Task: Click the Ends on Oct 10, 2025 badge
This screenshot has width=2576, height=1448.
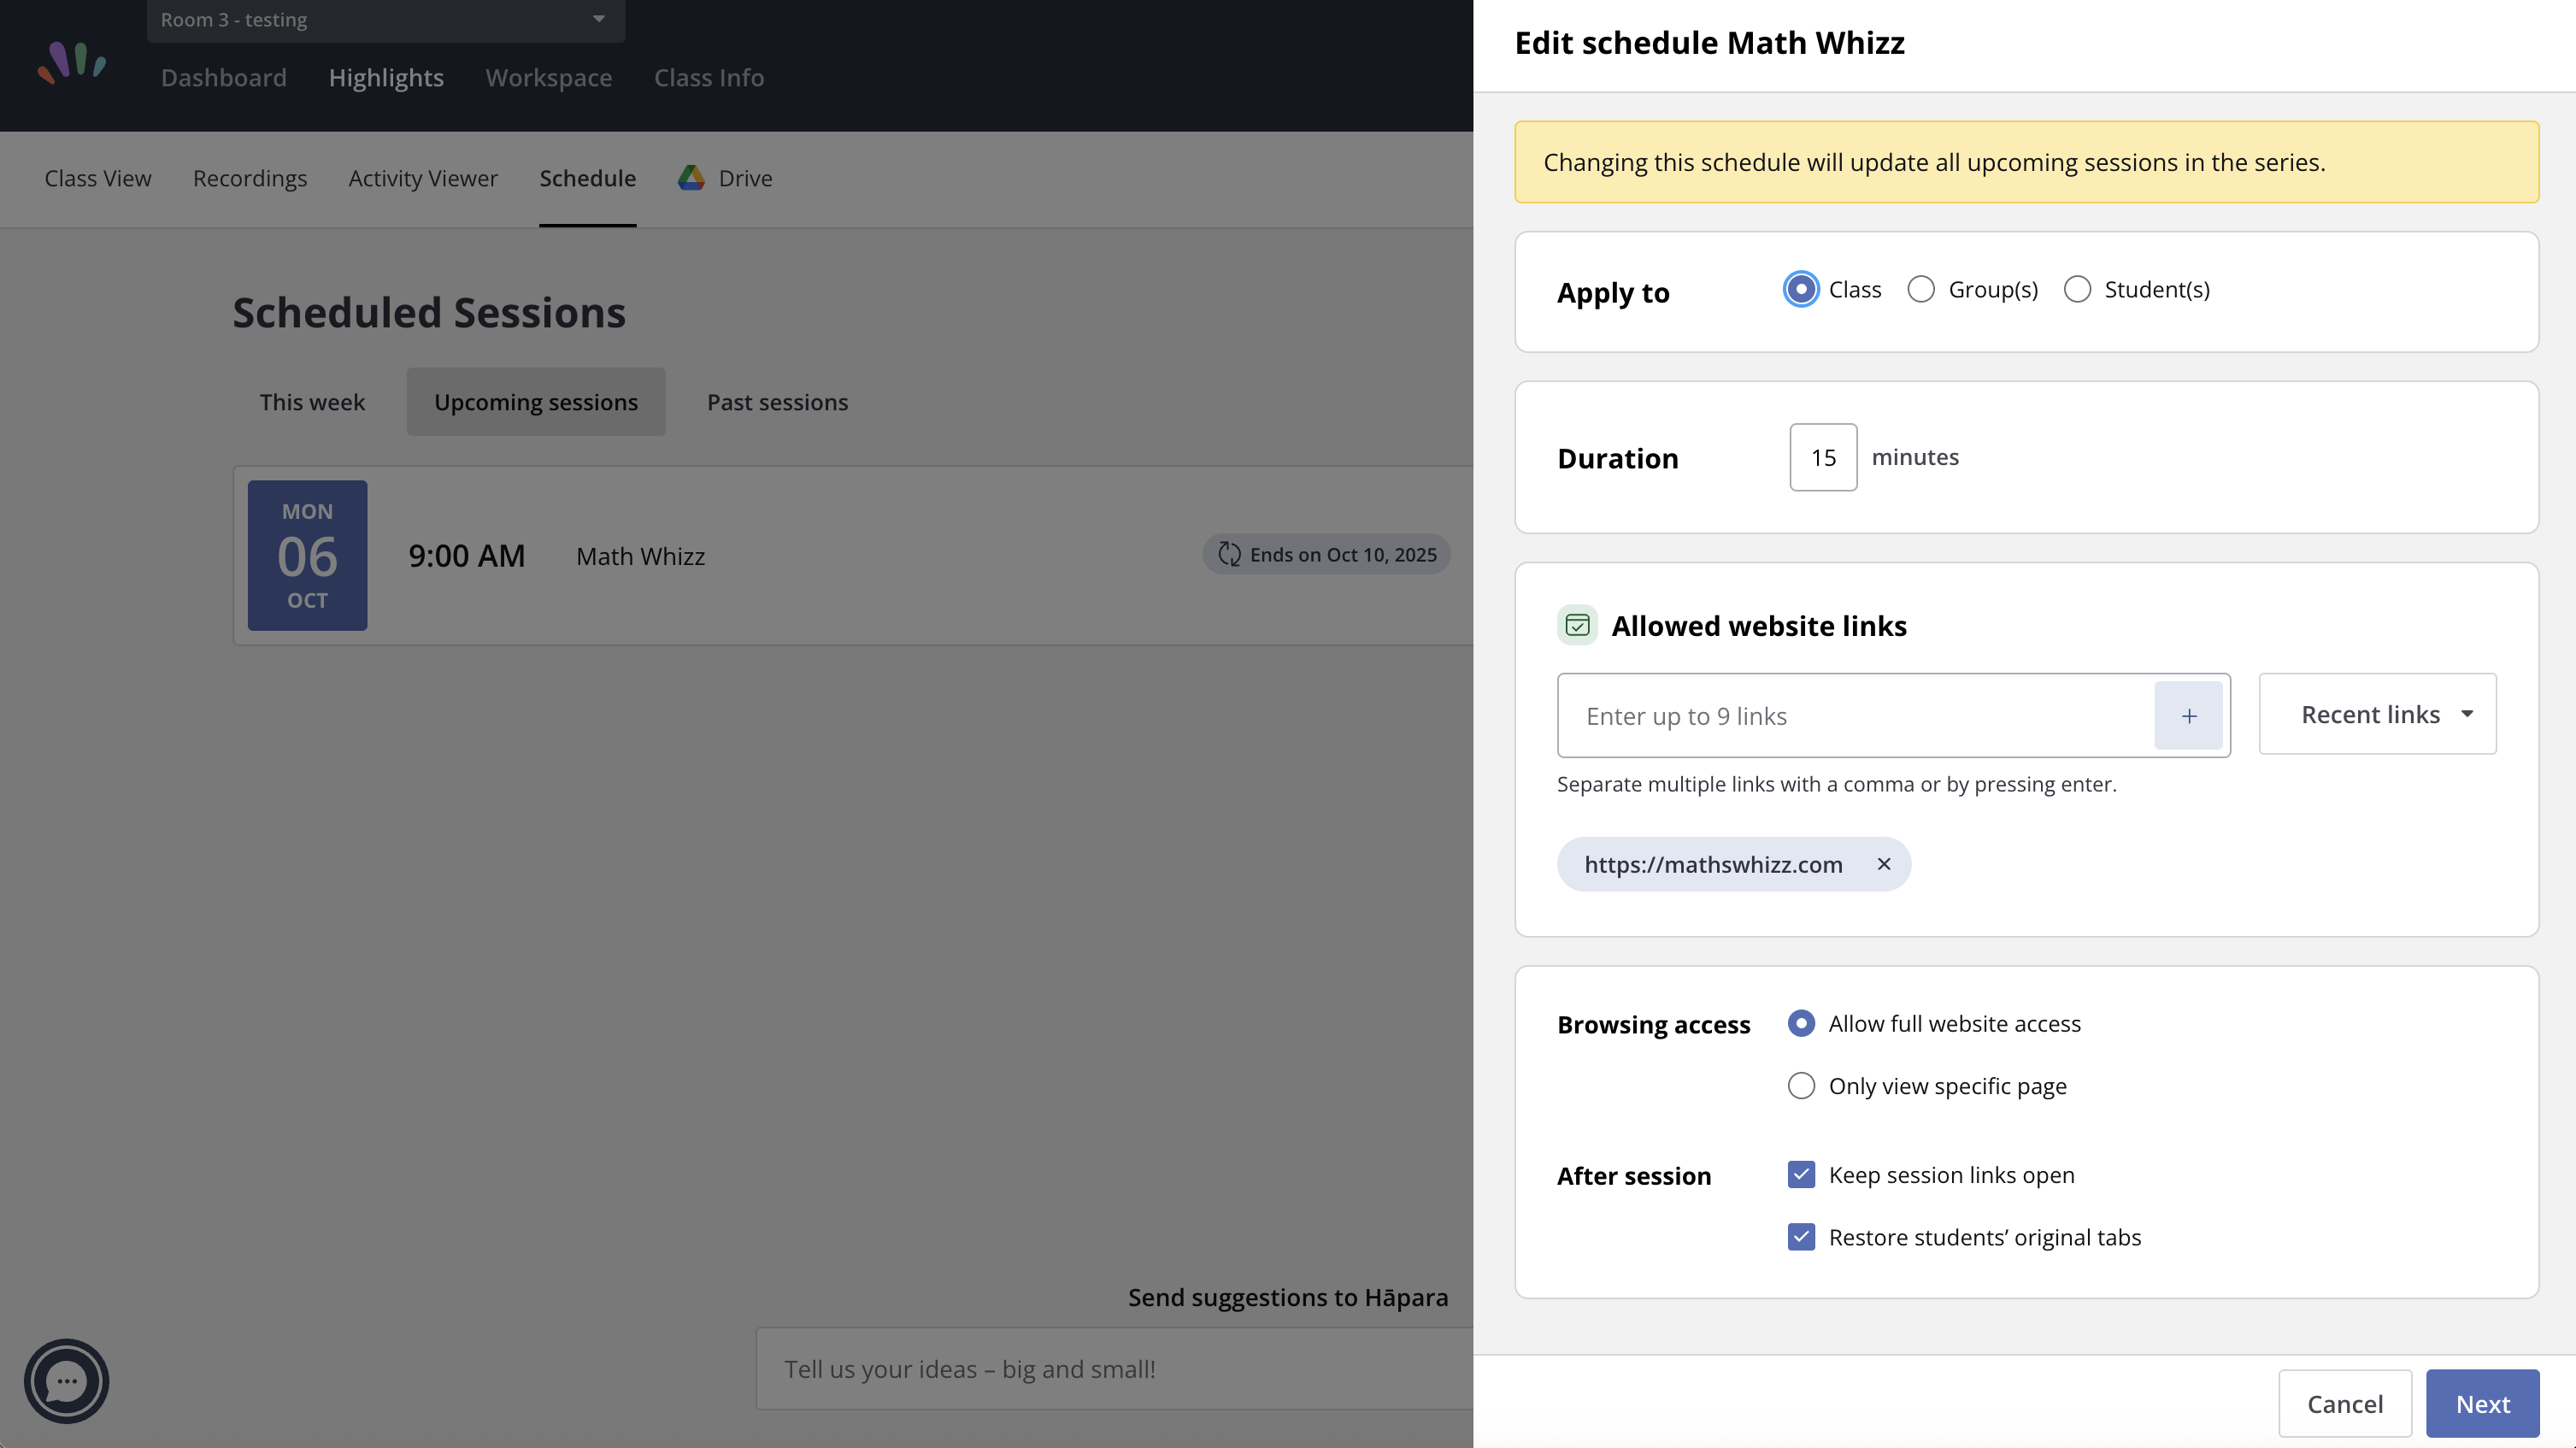Action: pos(1327,554)
